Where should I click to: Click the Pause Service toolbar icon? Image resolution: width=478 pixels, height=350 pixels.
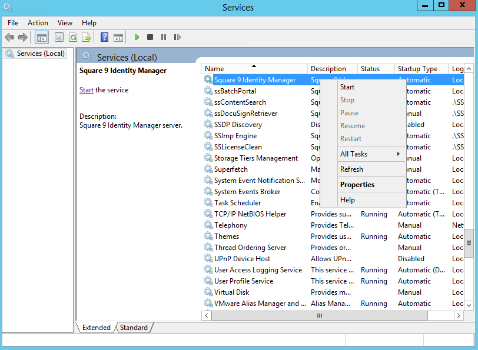164,38
